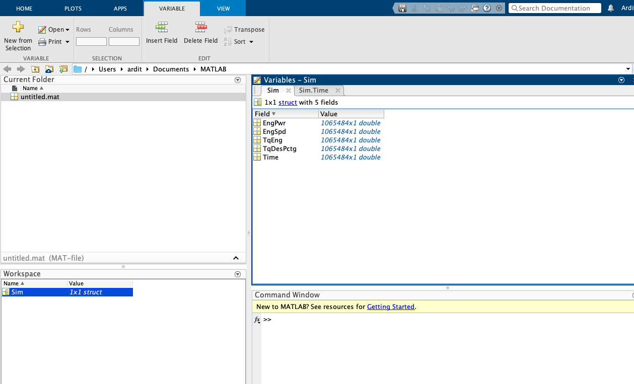Click the notifications bell icon
Image resolution: width=634 pixels, height=384 pixels.
click(611, 8)
